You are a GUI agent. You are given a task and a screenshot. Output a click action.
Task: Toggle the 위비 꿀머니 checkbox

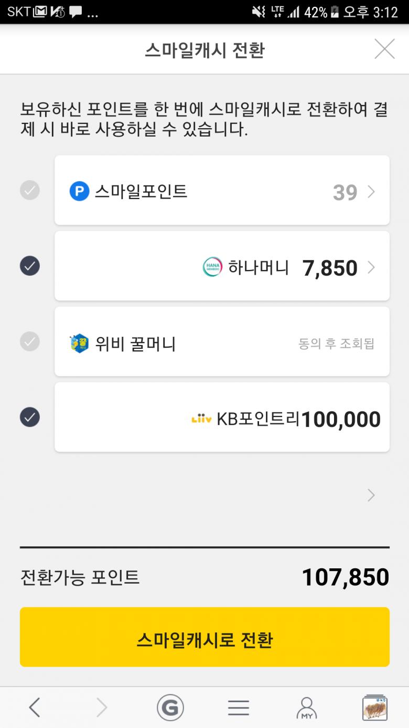click(x=30, y=341)
